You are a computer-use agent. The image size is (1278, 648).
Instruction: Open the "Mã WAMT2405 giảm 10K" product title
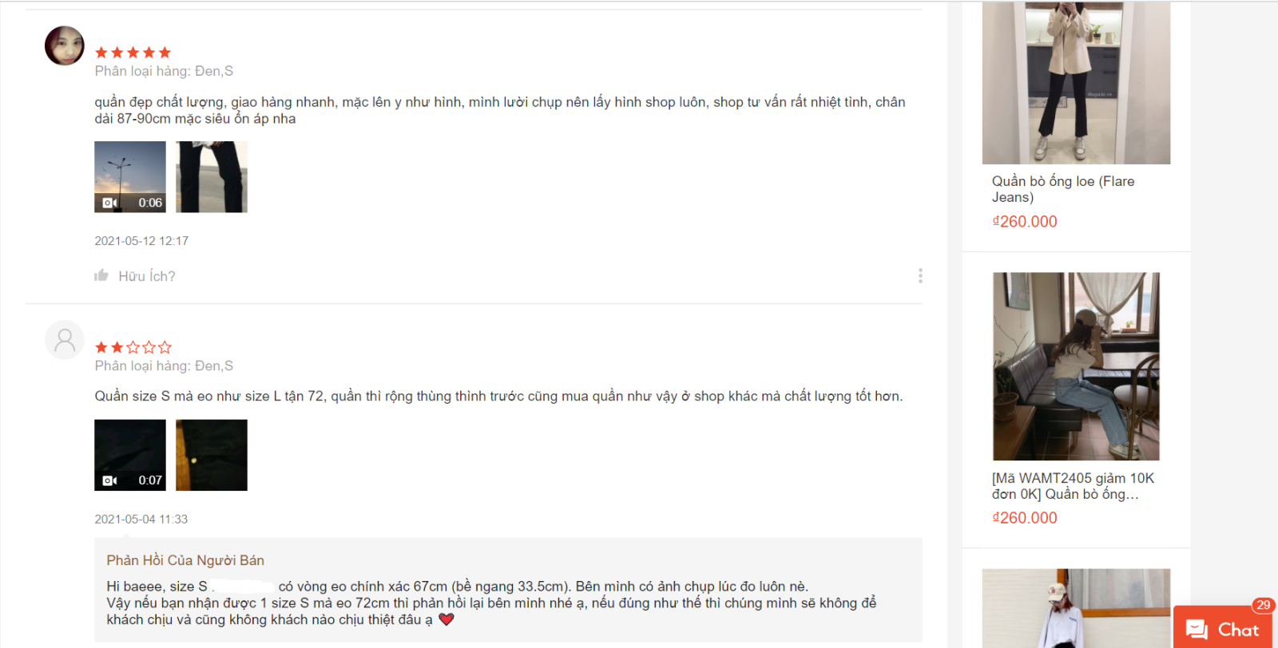point(1073,486)
